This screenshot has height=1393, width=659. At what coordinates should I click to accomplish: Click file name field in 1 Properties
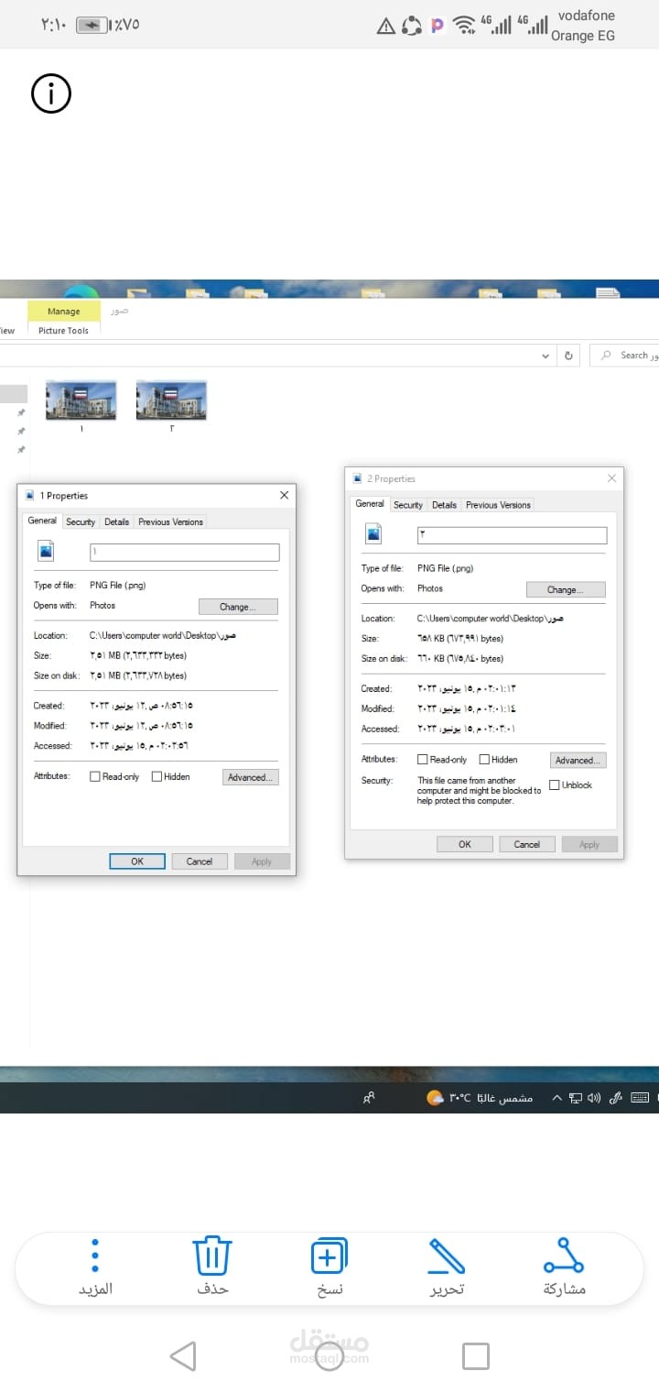pyautogui.click(x=184, y=552)
